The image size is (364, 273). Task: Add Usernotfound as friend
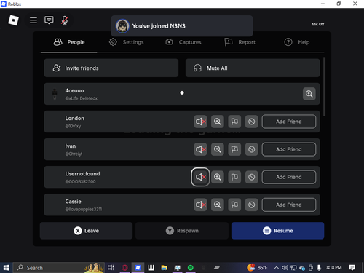point(289,177)
